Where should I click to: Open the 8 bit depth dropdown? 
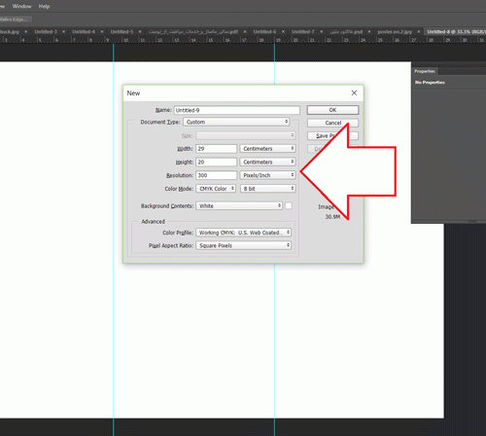coord(267,189)
